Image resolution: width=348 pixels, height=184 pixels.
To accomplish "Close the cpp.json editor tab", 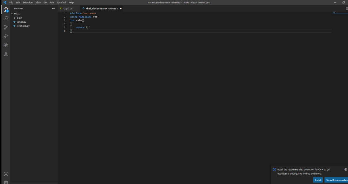I will [x=77, y=8].
